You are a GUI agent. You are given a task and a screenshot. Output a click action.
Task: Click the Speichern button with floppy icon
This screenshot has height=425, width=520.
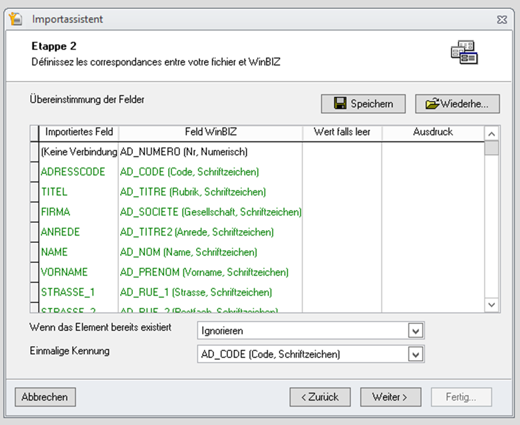coord(363,104)
